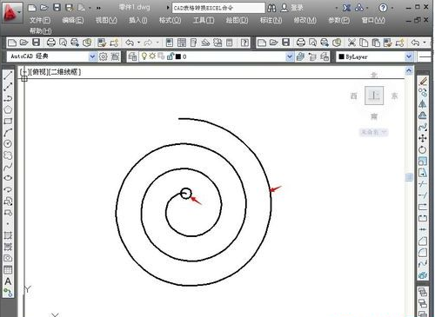
Task: Open workspace settings gear icon
Action: (x=104, y=56)
